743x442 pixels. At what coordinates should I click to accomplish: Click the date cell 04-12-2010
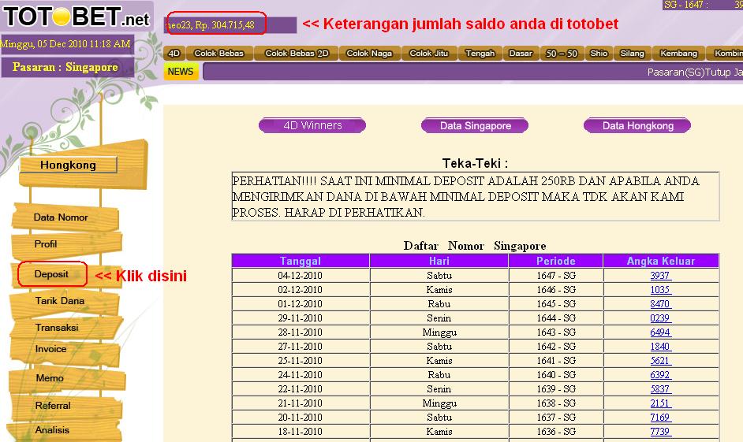[300, 276]
